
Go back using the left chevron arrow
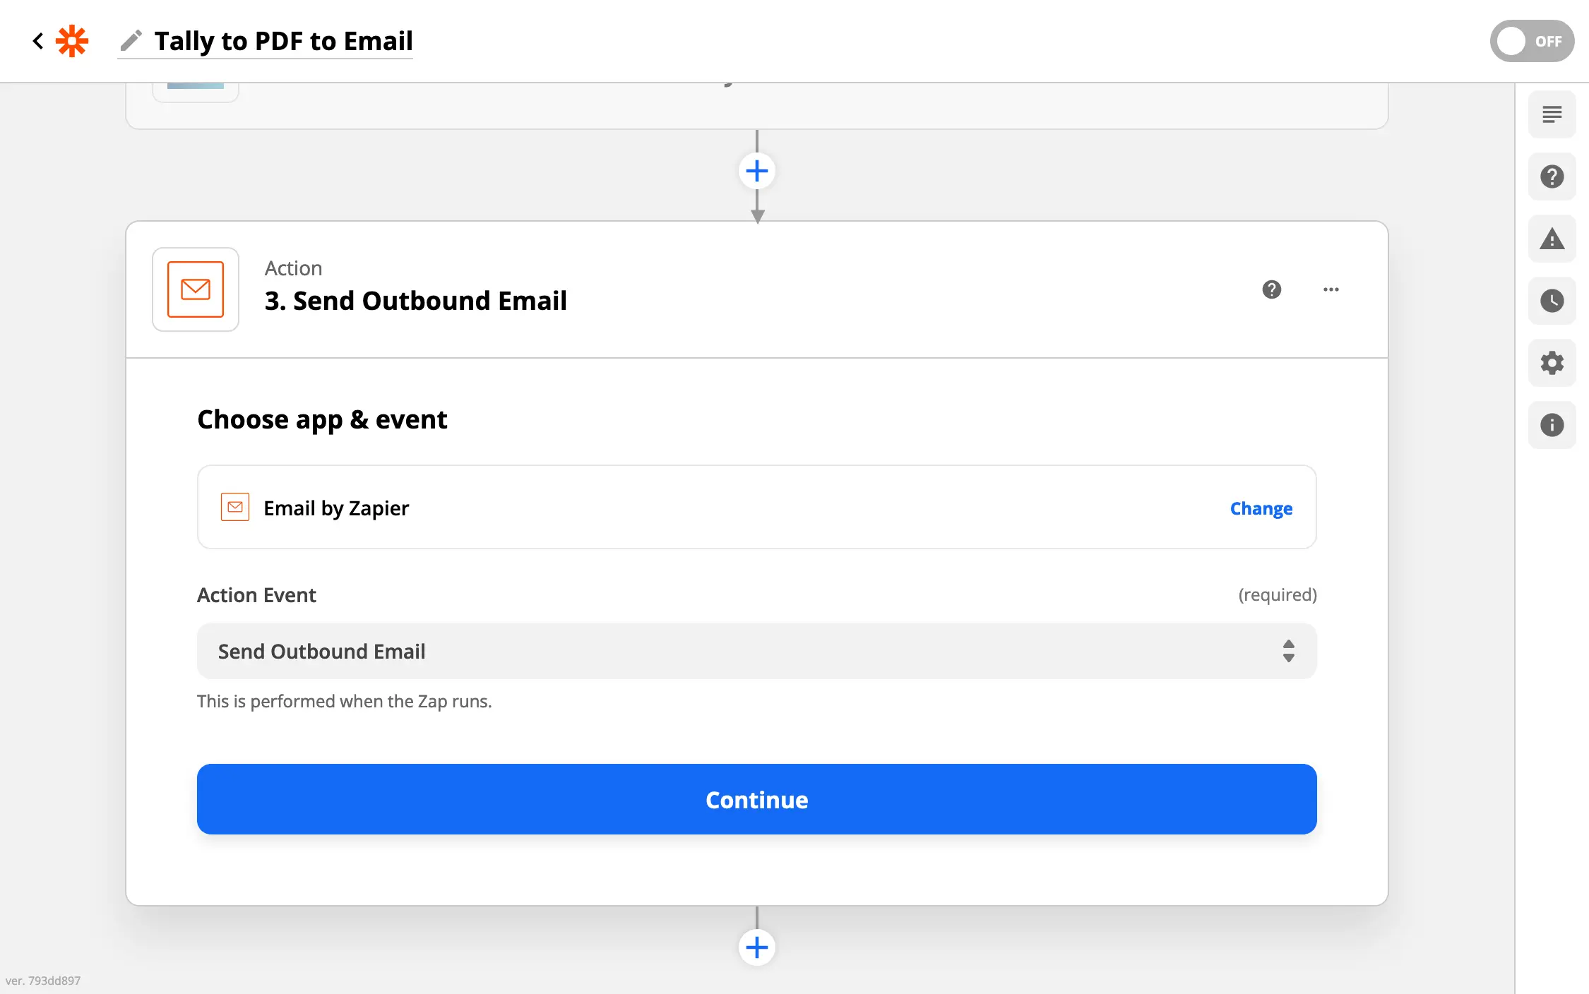point(37,40)
